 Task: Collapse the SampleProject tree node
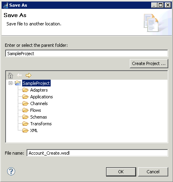pos(10,83)
